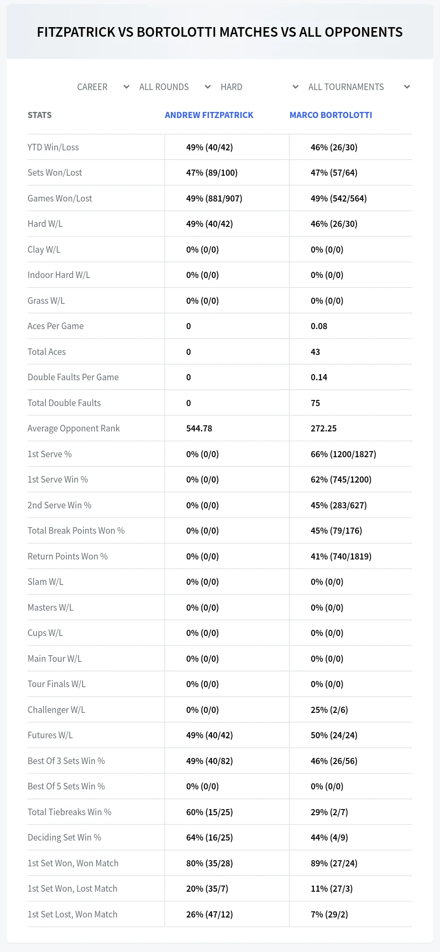This screenshot has height=952, width=440.
Task: Click Fitzpatrick's Deciding Set Win % value
Action: click(x=209, y=837)
